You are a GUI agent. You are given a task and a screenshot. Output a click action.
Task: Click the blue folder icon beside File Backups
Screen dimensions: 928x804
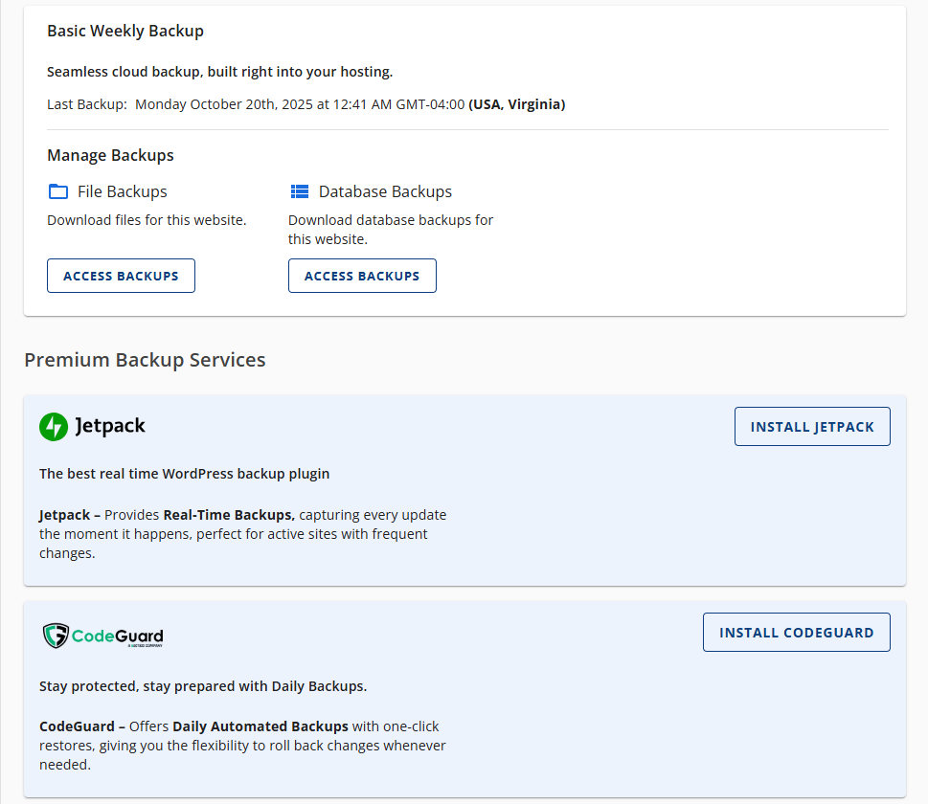(57, 190)
